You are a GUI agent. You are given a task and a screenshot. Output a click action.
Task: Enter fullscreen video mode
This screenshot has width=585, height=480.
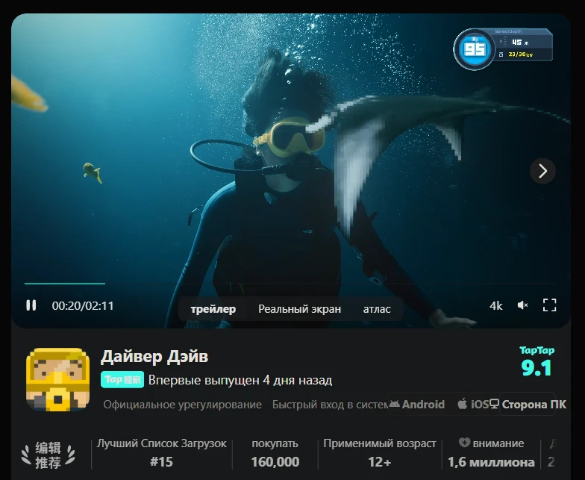pos(550,305)
